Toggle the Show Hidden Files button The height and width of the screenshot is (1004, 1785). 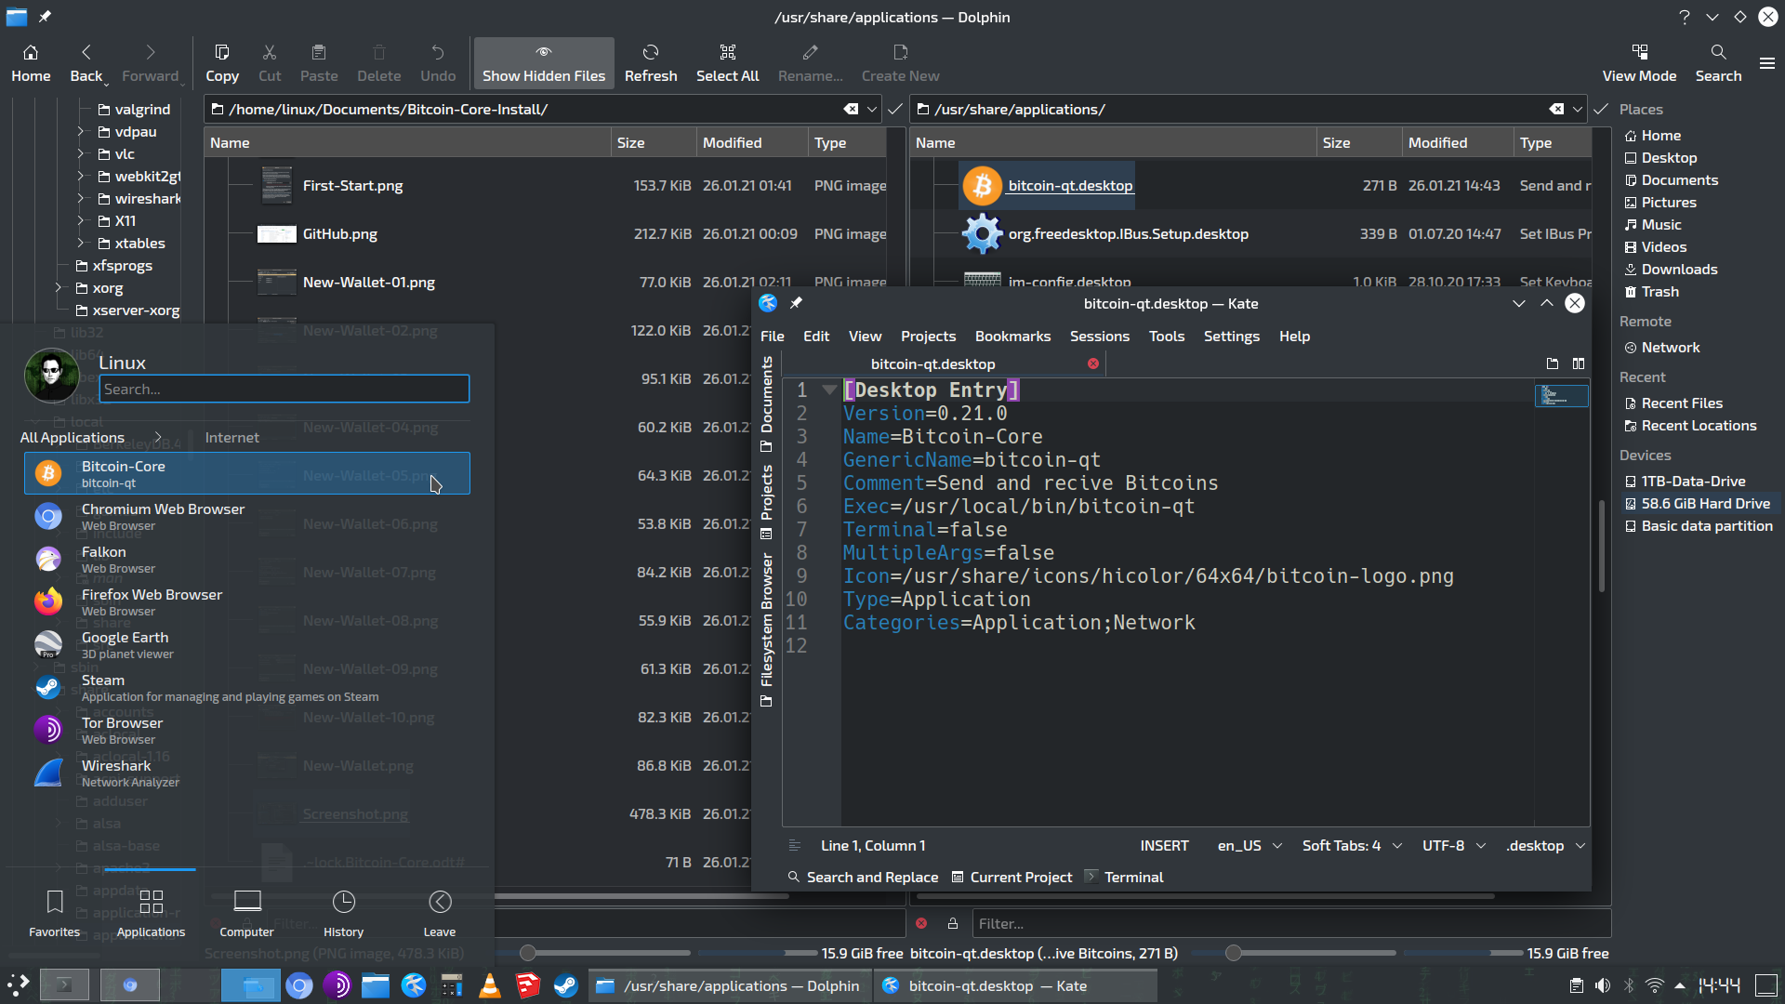(544, 62)
